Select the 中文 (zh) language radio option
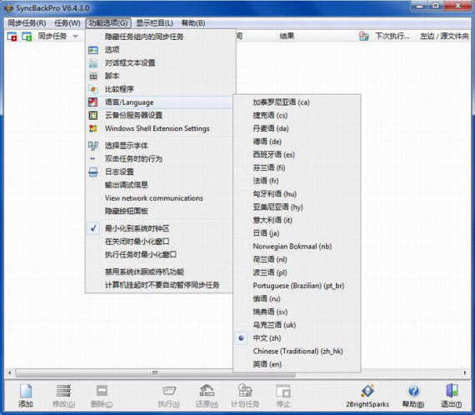The image size is (475, 415). [297, 338]
